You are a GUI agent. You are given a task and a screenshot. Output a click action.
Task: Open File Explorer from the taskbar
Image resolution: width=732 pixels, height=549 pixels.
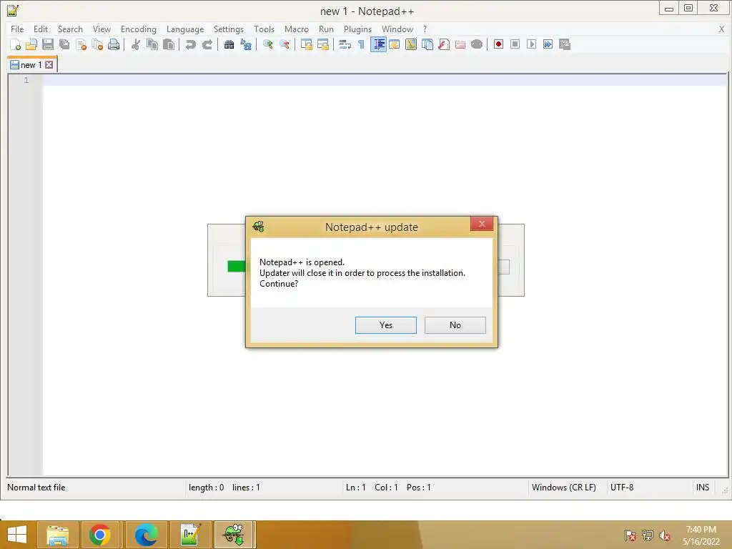click(58, 535)
